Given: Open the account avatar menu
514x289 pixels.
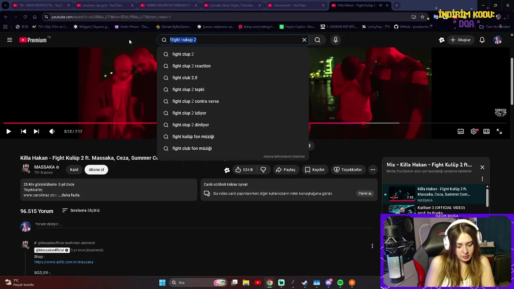Looking at the screenshot, I should [x=498, y=40].
